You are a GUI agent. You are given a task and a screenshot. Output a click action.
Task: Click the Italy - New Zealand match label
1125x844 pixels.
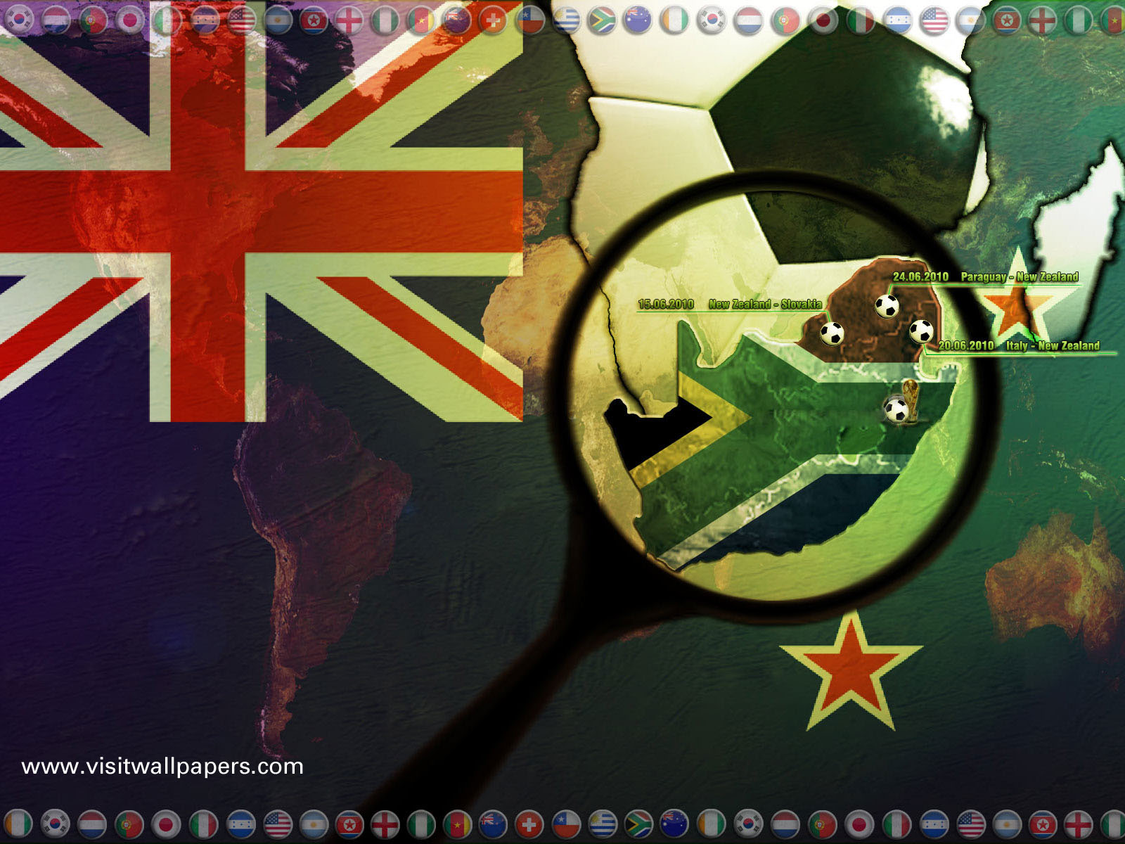1053,345
